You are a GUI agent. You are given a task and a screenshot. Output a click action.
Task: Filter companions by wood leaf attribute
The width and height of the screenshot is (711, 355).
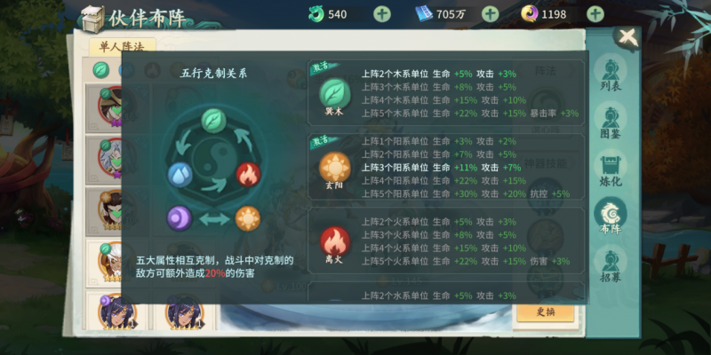click(100, 70)
